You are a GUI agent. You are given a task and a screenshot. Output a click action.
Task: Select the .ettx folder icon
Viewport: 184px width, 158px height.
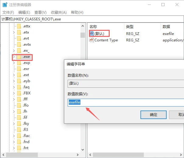click(x=19, y=26)
